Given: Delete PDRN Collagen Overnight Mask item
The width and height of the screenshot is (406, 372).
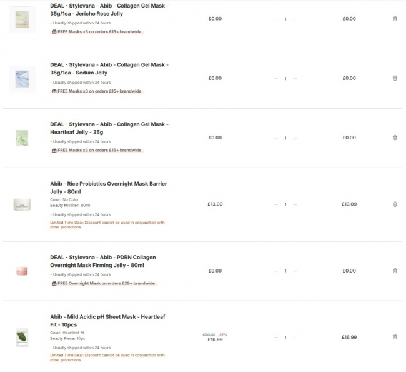Looking at the screenshot, I should point(394,271).
